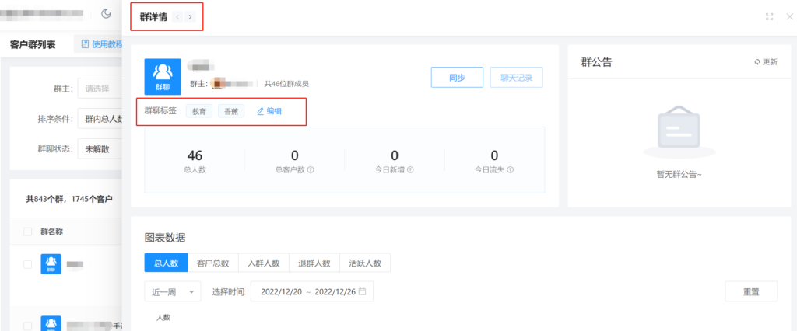Open the 群主 请选择 dropdown
This screenshot has width=797, height=331.
(100, 89)
